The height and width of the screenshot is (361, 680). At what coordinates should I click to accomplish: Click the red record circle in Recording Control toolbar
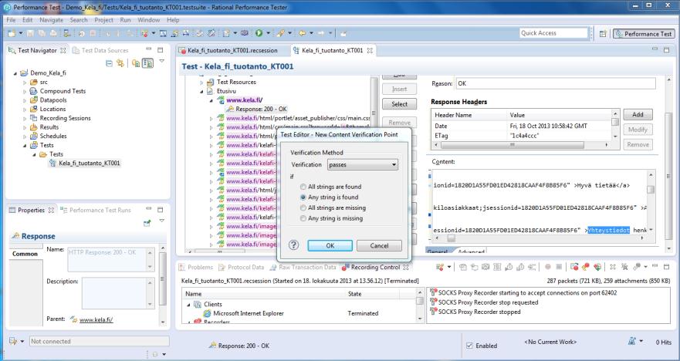tap(548, 267)
